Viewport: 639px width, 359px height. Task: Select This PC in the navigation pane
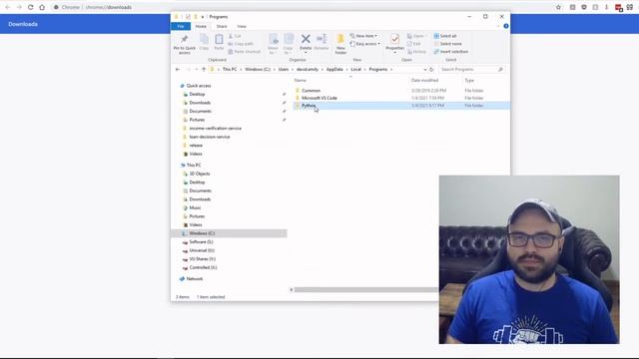click(194, 165)
